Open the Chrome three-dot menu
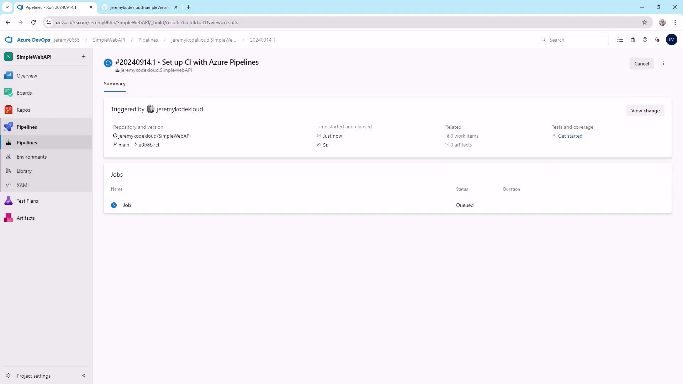Viewport: 683px width, 384px height. pyautogui.click(x=675, y=22)
